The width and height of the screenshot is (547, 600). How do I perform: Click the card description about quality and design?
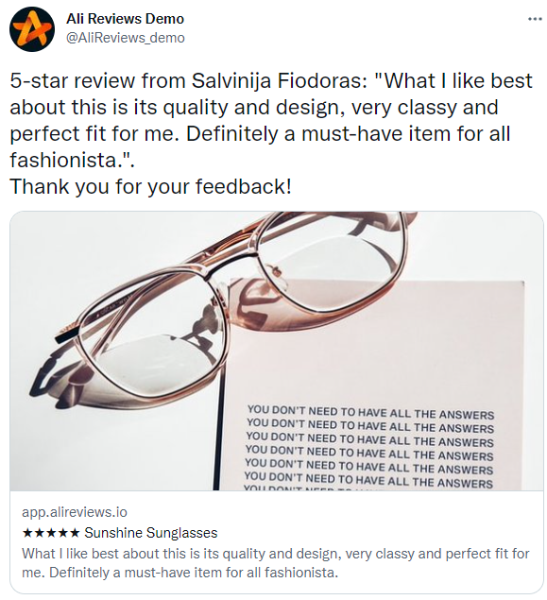click(276, 563)
